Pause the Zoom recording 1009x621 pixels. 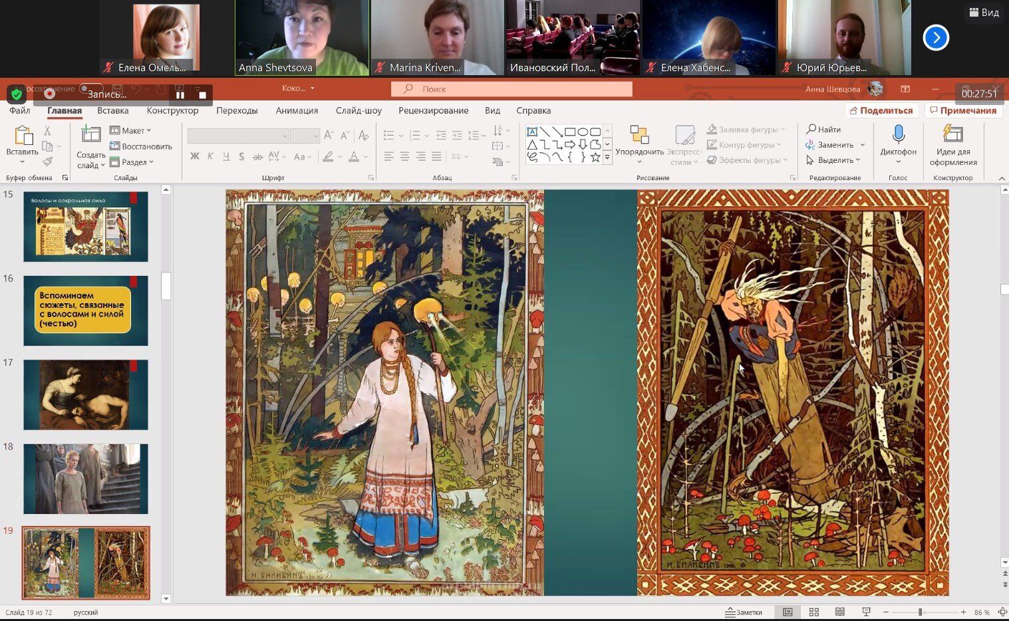coord(180,95)
